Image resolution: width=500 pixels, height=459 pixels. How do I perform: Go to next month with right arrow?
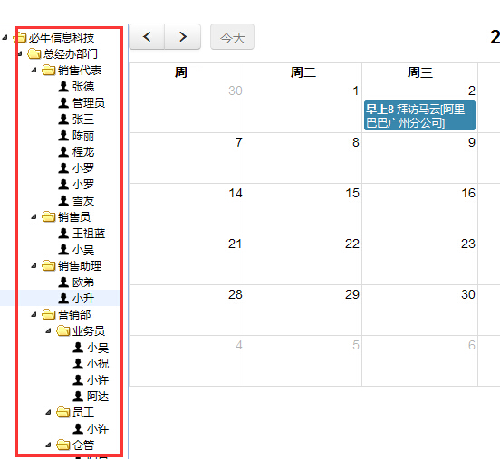tap(183, 36)
